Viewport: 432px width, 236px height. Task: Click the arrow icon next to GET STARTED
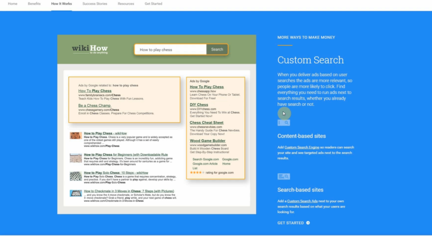pyautogui.click(x=308, y=223)
